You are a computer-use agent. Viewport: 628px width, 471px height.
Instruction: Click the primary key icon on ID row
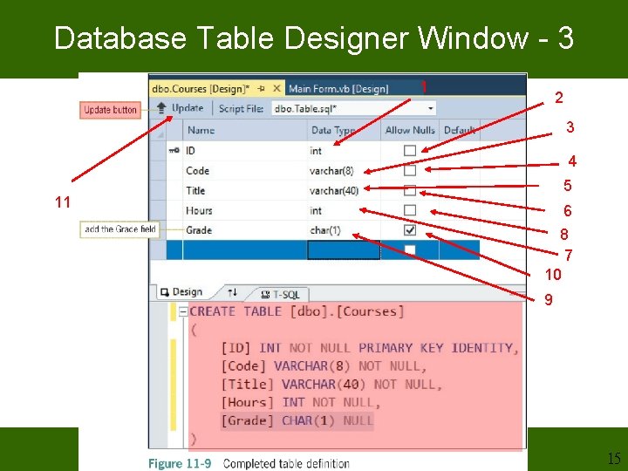[174, 151]
